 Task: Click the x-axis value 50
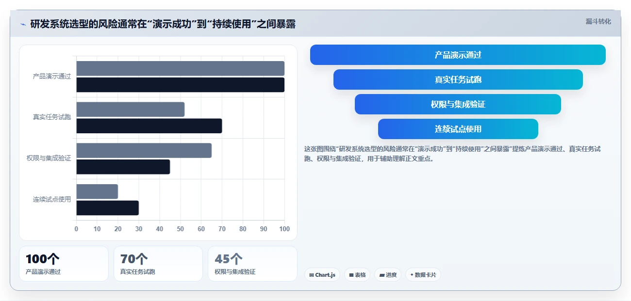[x=180, y=229]
